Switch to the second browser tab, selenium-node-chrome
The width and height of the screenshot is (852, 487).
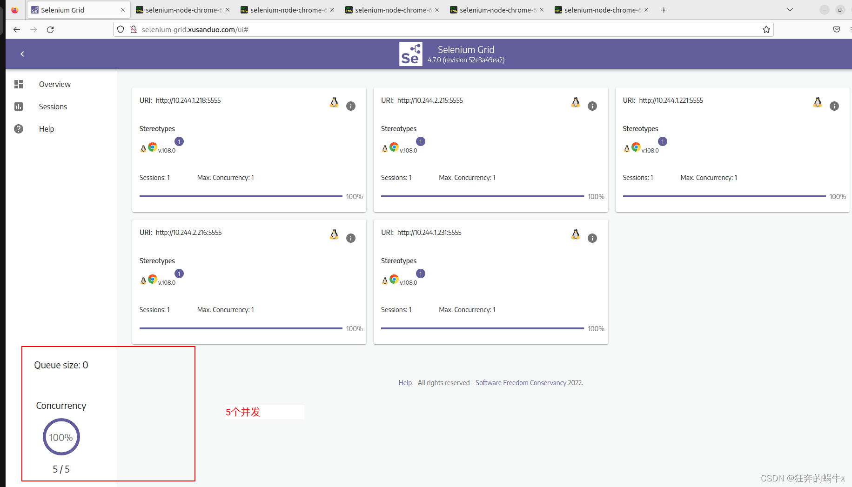(x=183, y=10)
